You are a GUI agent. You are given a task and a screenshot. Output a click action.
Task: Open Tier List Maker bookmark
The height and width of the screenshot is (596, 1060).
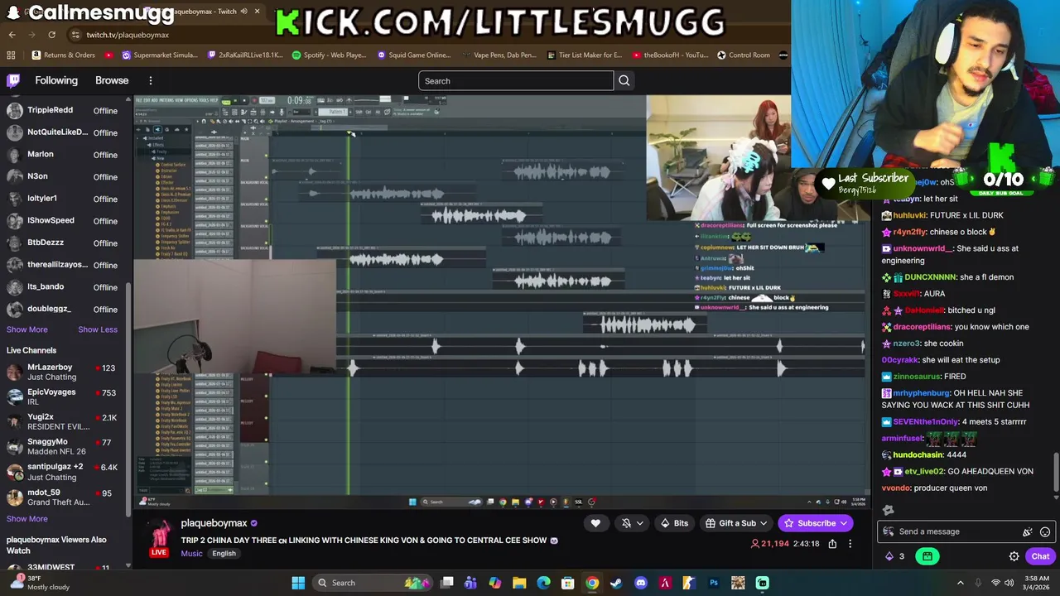click(x=585, y=55)
